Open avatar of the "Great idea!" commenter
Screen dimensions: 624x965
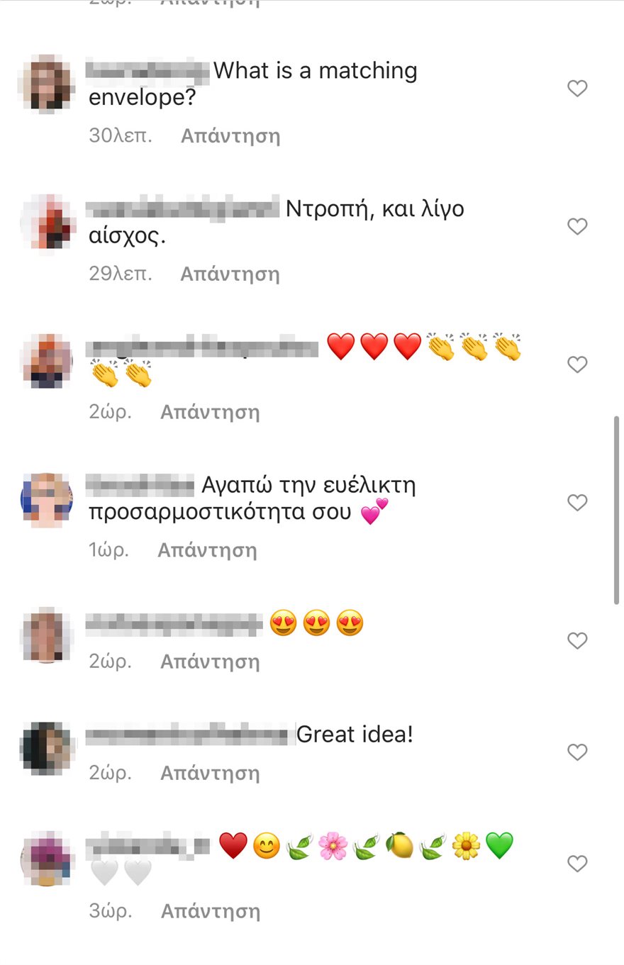47,747
